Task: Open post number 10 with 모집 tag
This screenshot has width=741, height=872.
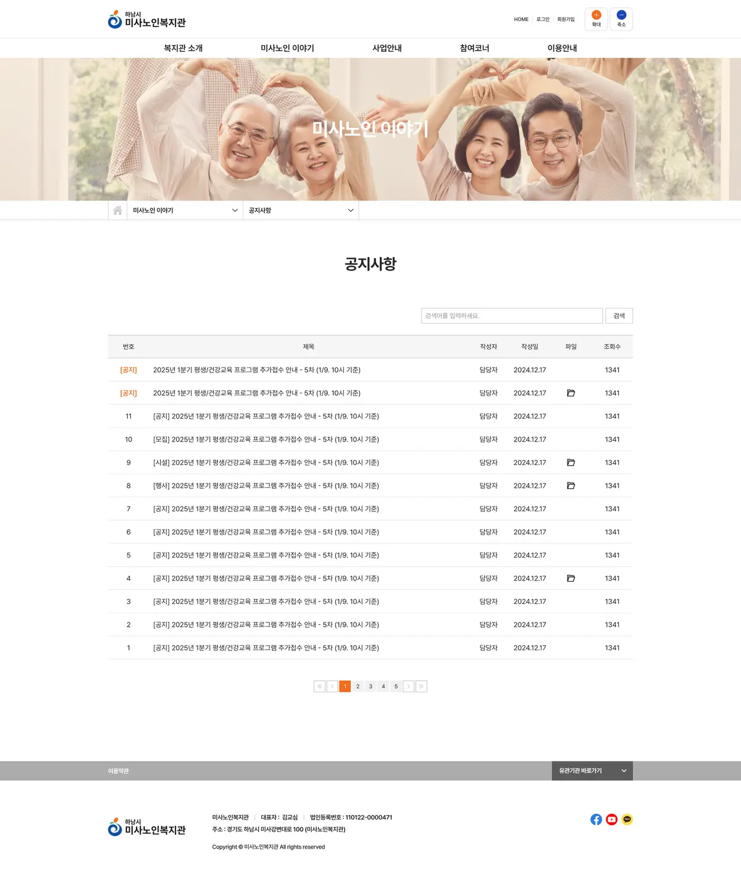Action: 266,440
